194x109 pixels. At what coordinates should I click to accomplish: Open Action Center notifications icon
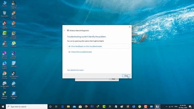190,107
